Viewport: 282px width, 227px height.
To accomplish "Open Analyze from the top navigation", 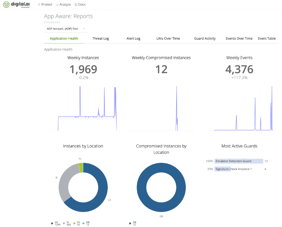I will coord(64,5).
